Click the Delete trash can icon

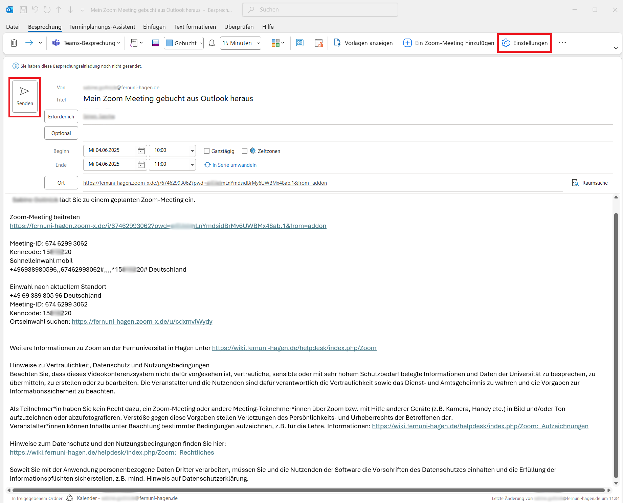click(14, 43)
